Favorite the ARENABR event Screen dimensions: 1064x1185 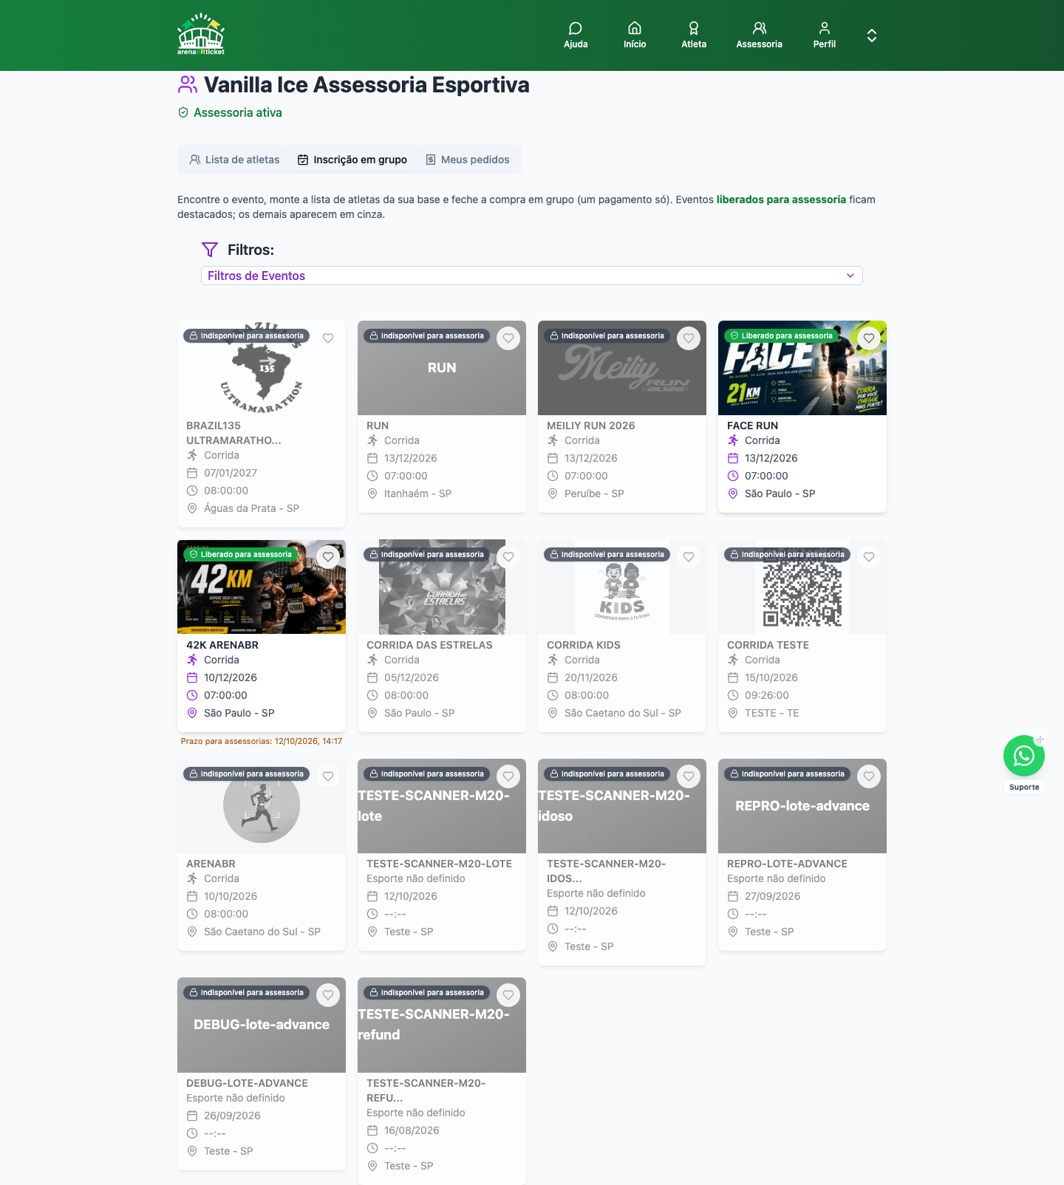pos(328,776)
